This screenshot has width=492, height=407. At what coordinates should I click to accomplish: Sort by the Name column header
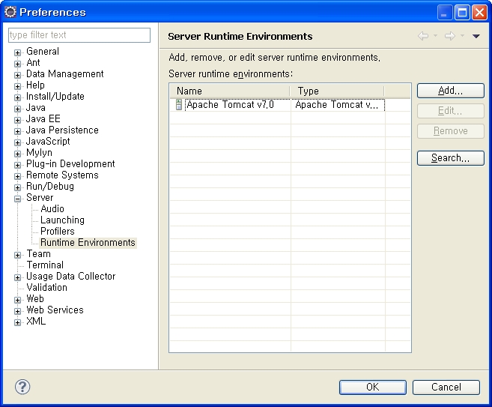point(229,91)
